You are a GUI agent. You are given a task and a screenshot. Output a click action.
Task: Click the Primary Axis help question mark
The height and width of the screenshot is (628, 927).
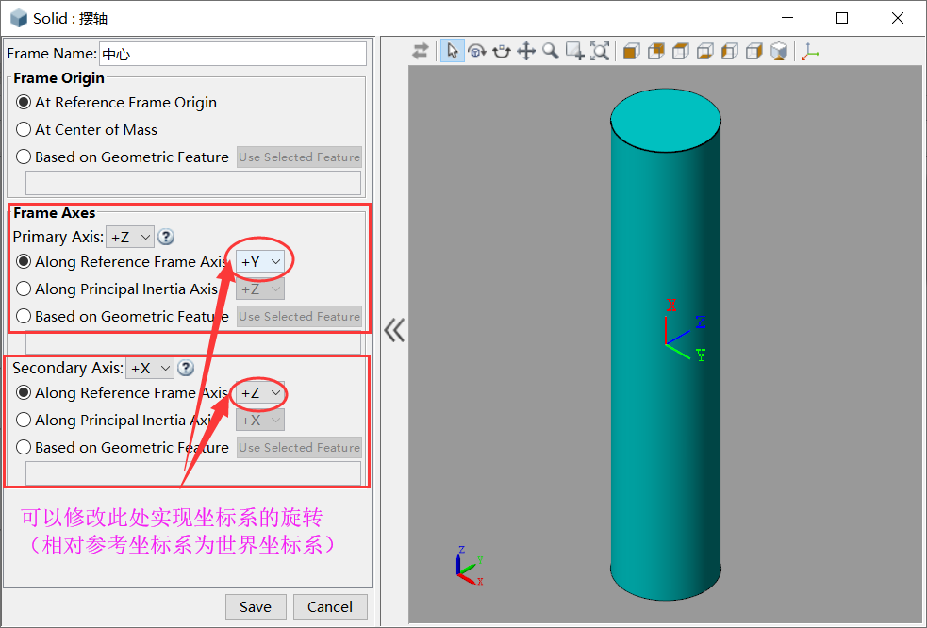(166, 237)
